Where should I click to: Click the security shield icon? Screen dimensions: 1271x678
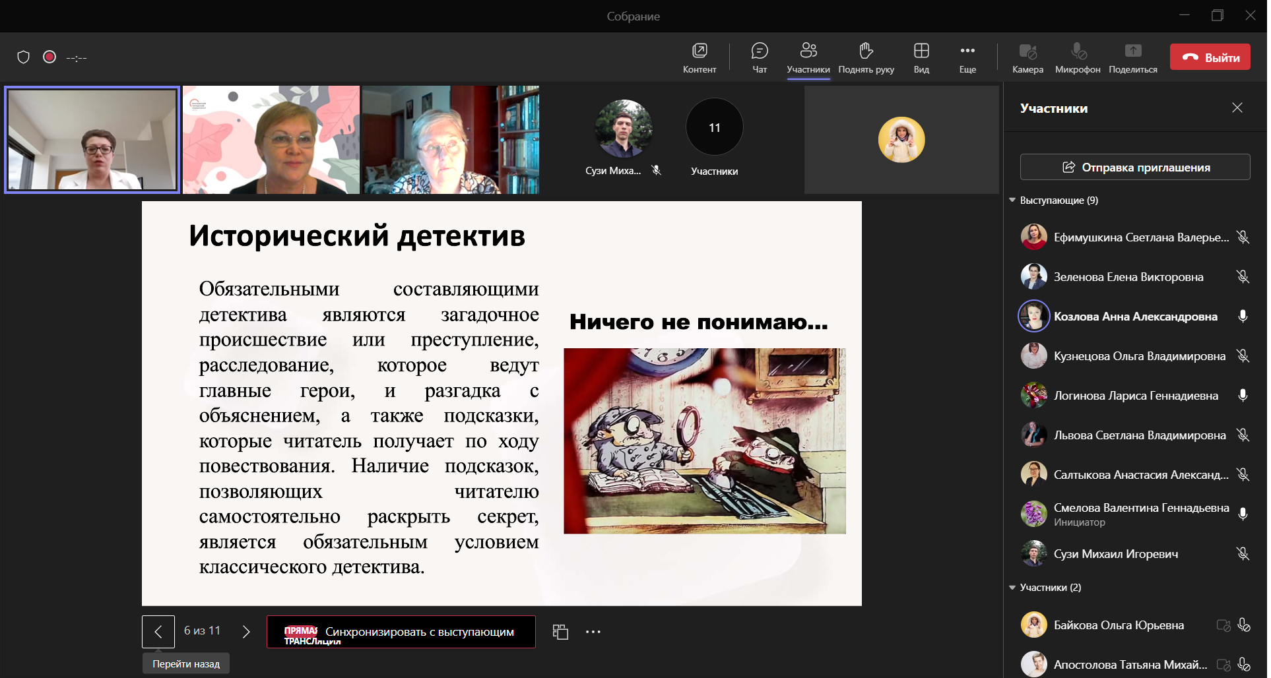24,57
